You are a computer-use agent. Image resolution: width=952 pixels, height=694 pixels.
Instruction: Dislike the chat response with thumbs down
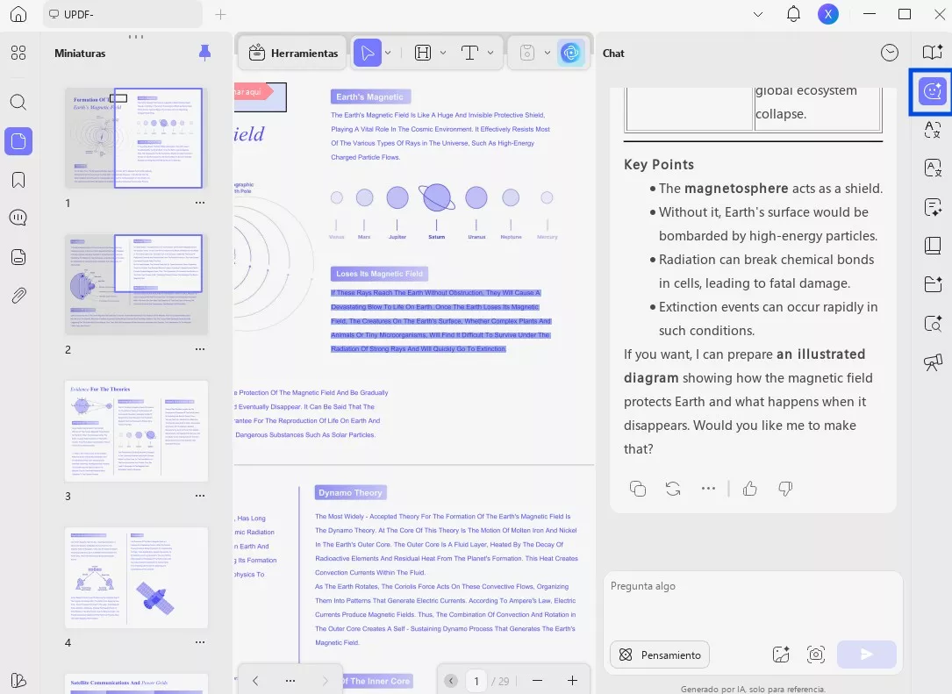tap(785, 488)
